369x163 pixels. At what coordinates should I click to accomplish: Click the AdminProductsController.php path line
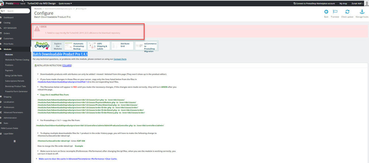click(100, 125)
